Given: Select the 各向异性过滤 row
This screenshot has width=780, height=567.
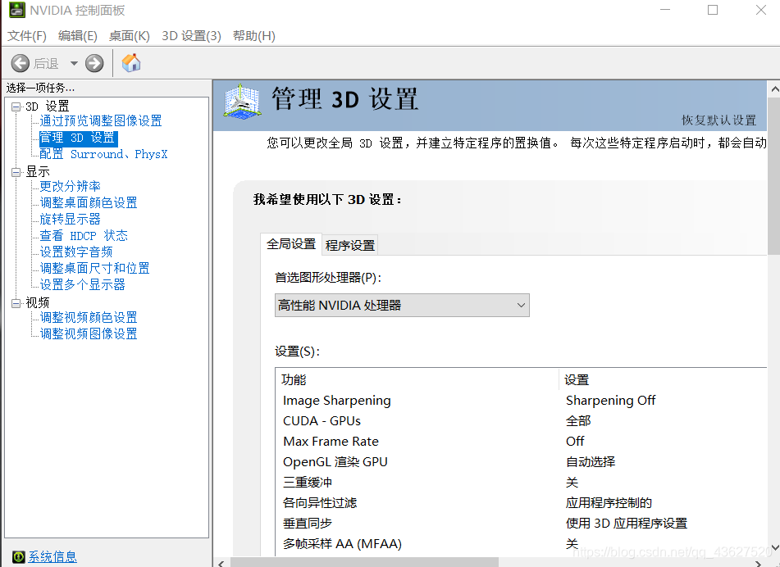Looking at the screenshot, I should 521,502.
